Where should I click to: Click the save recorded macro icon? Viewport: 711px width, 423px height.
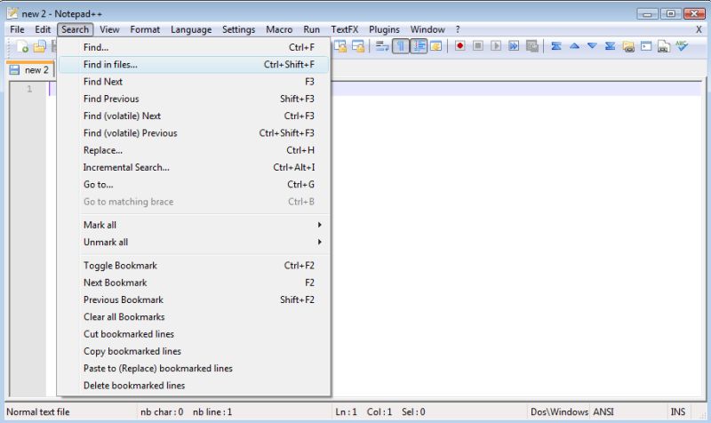531,46
